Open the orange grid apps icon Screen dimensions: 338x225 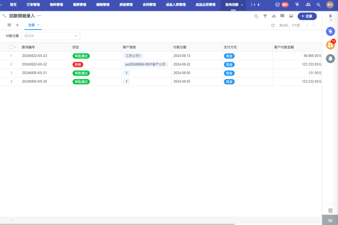coord(330,45)
